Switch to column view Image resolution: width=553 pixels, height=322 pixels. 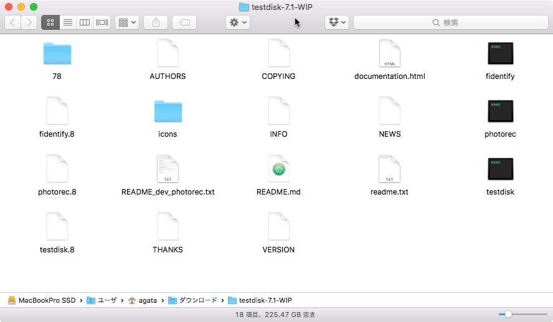[85, 22]
